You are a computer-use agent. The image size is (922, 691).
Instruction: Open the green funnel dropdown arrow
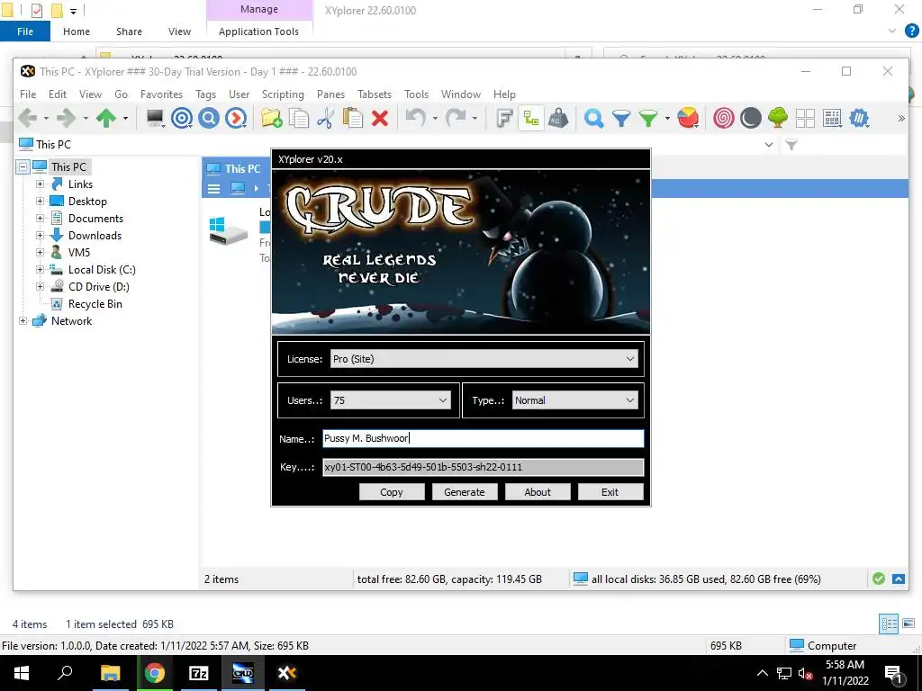tap(667, 119)
